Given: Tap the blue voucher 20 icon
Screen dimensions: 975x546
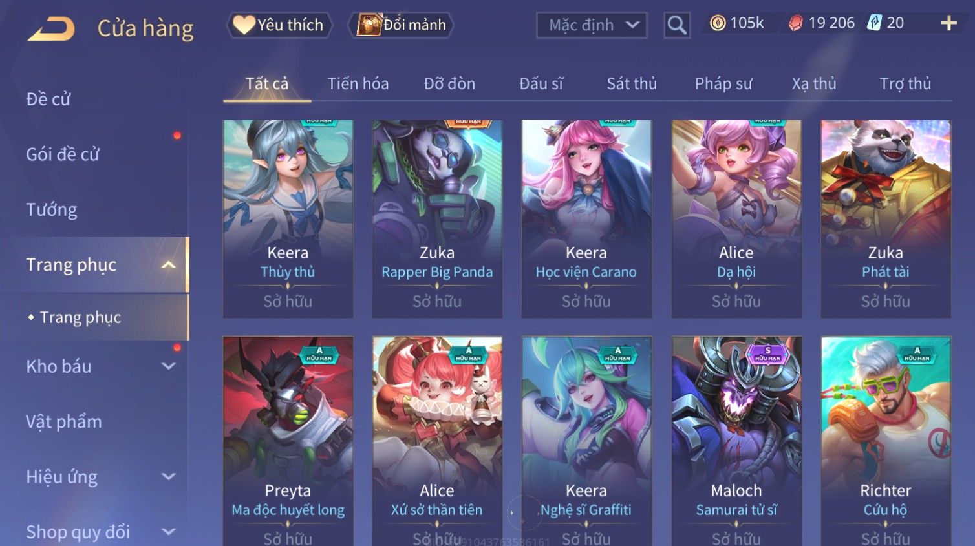Looking at the screenshot, I should click(874, 23).
